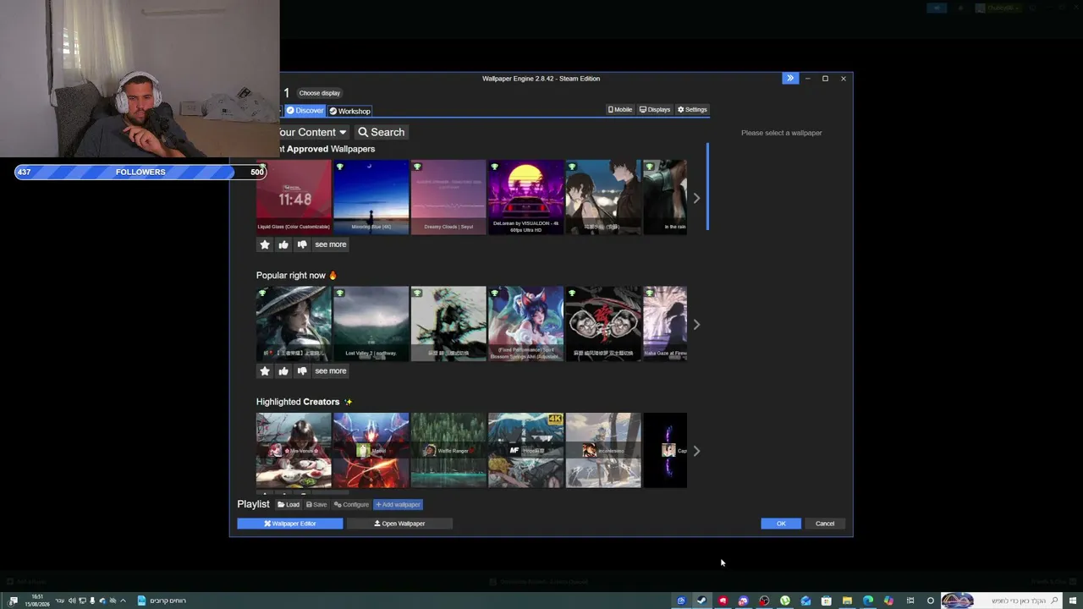Screen dimensions: 1083x609
Task: Confirm with the OK button
Action: (x=781, y=524)
